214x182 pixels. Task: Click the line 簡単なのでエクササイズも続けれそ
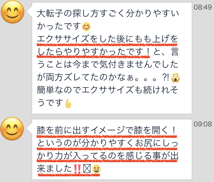coord(108,90)
